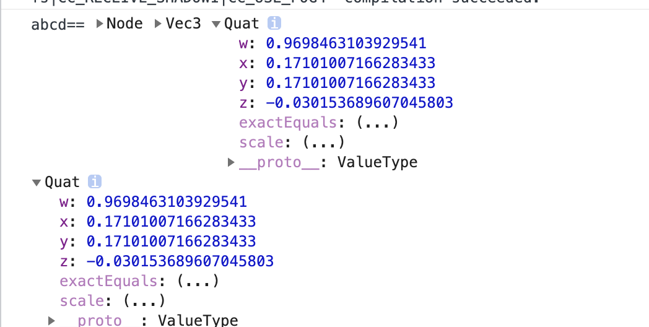
Task: Click the z value in the second Quat
Action: (x=180, y=261)
